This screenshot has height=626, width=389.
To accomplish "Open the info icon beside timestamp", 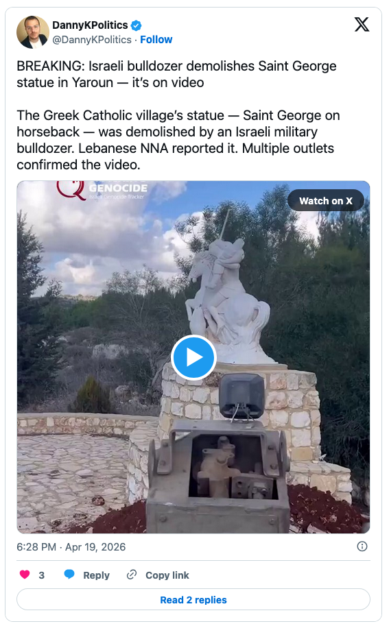I will (362, 546).
